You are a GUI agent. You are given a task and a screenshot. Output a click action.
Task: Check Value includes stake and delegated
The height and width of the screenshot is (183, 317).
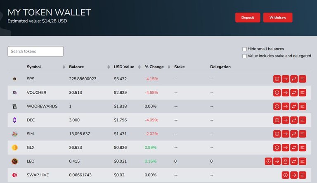click(x=244, y=56)
